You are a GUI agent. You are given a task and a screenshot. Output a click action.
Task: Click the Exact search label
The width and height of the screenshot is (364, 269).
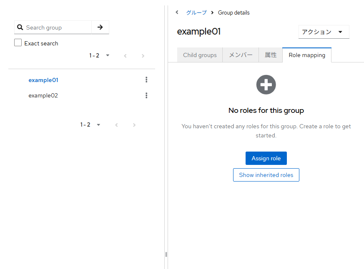(41, 43)
